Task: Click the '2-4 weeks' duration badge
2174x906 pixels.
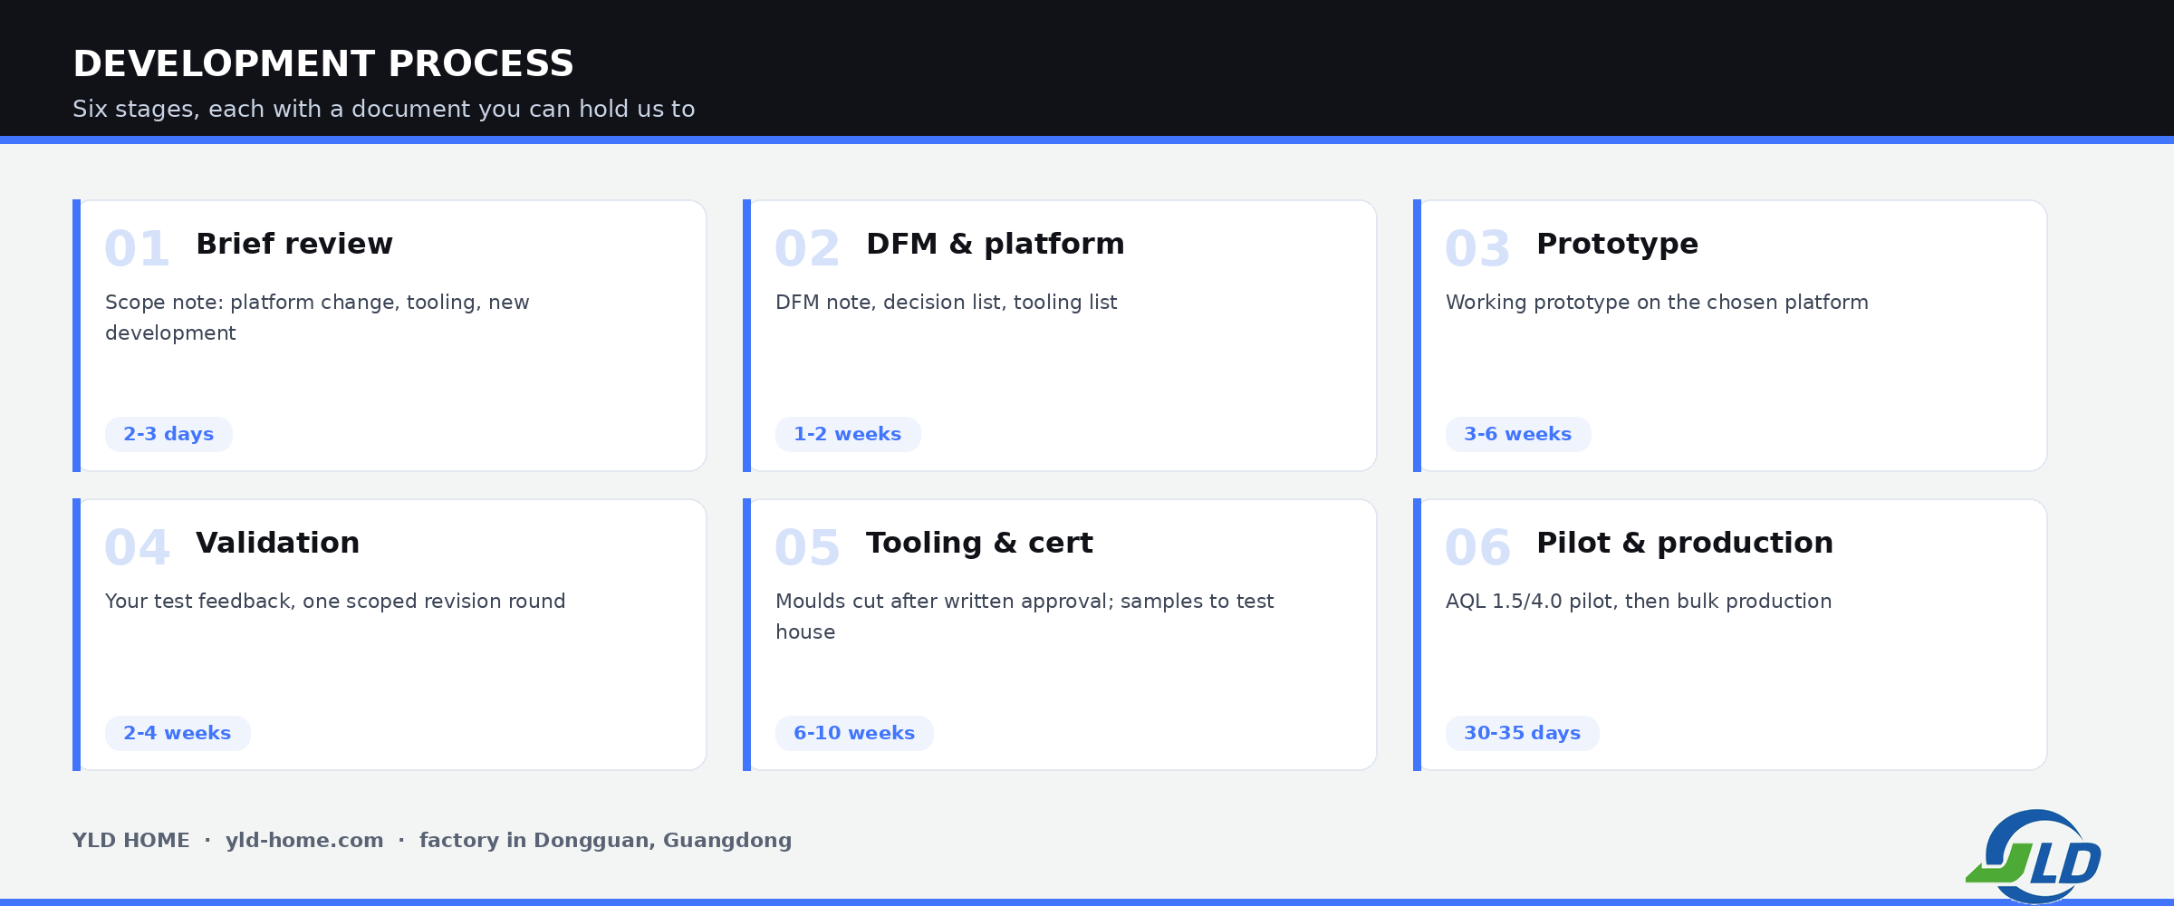Action: point(178,733)
